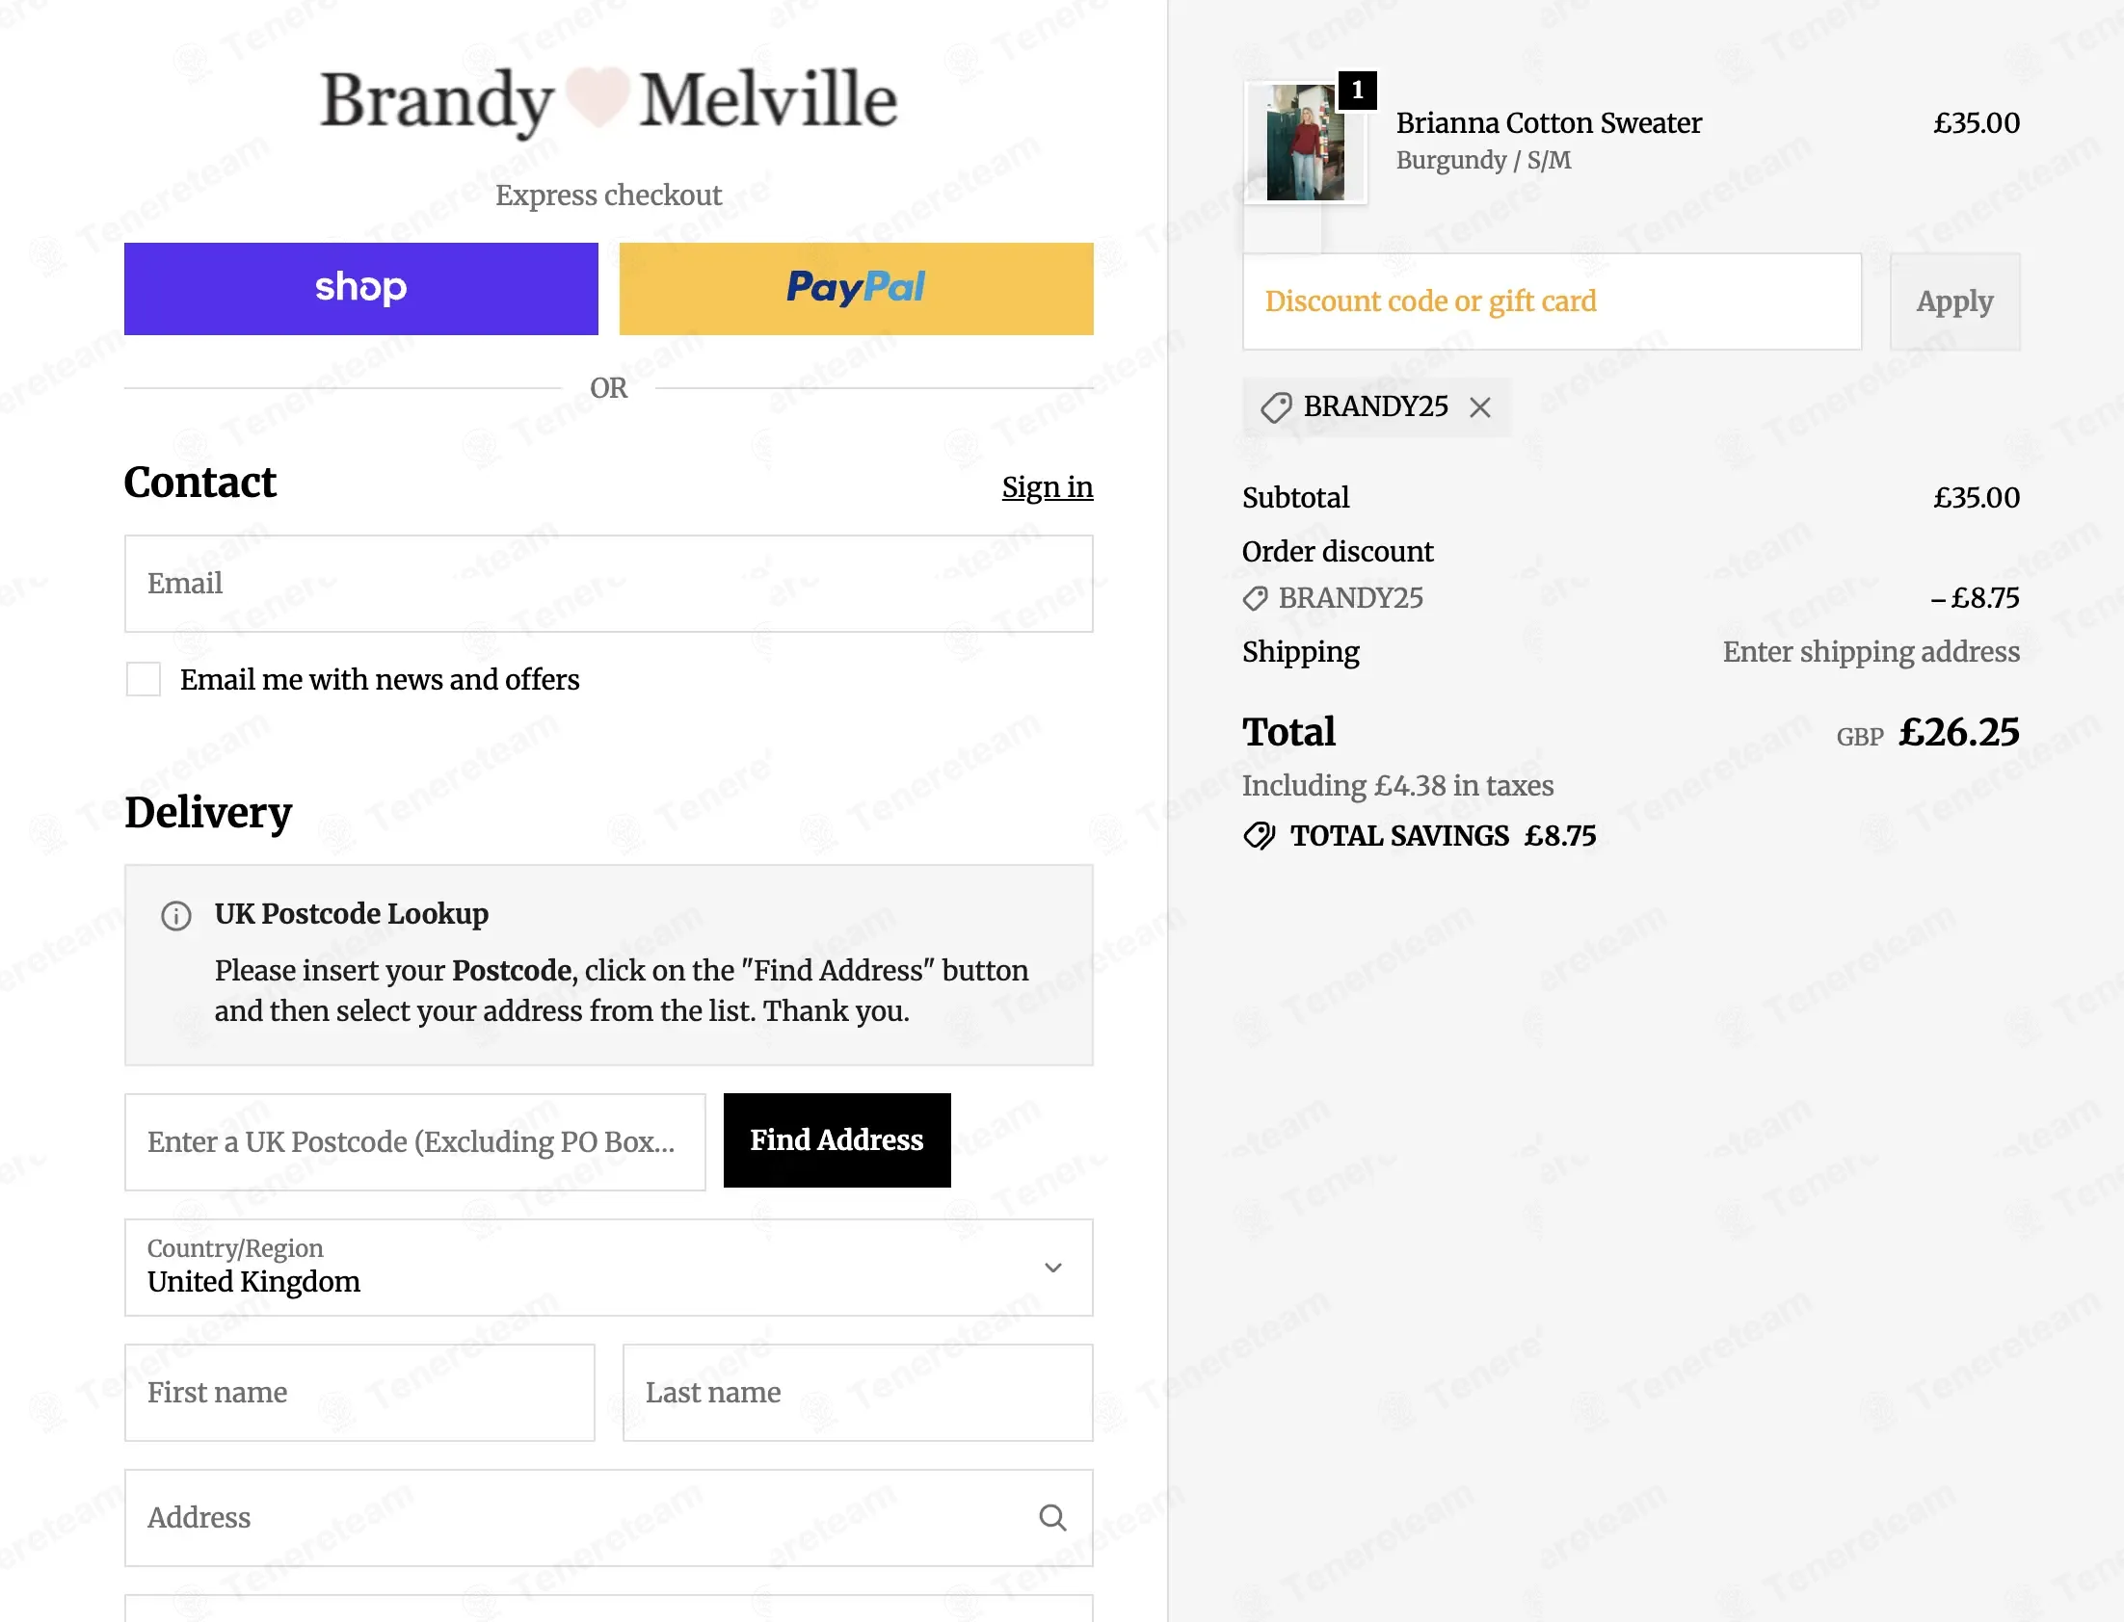Focus the Last name field
Screen dimensions: 2124x1622
[858, 1393]
